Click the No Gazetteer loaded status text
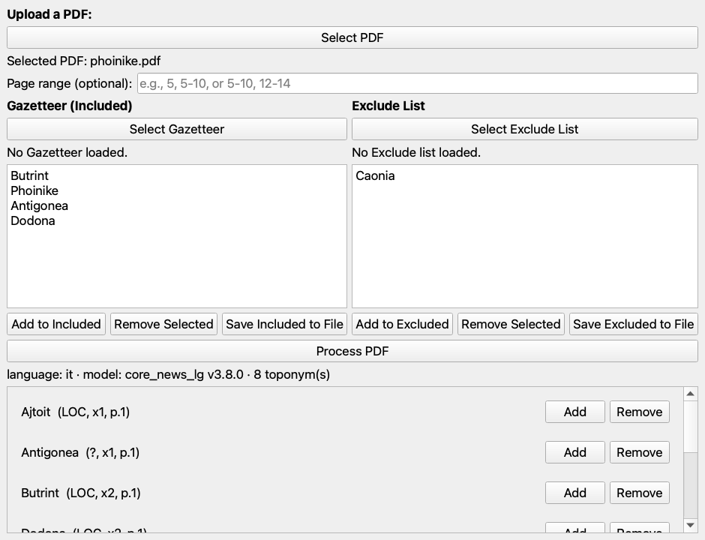705x540 pixels. tap(67, 152)
